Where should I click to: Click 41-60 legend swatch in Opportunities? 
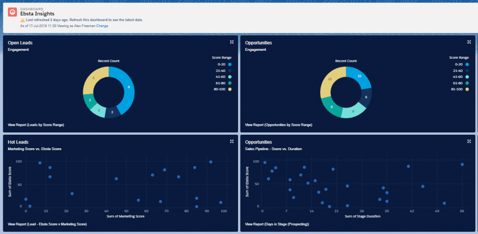(x=467, y=76)
